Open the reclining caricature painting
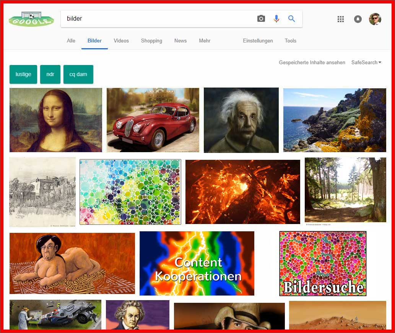The height and width of the screenshot is (333, 395). tap(72, 263)
